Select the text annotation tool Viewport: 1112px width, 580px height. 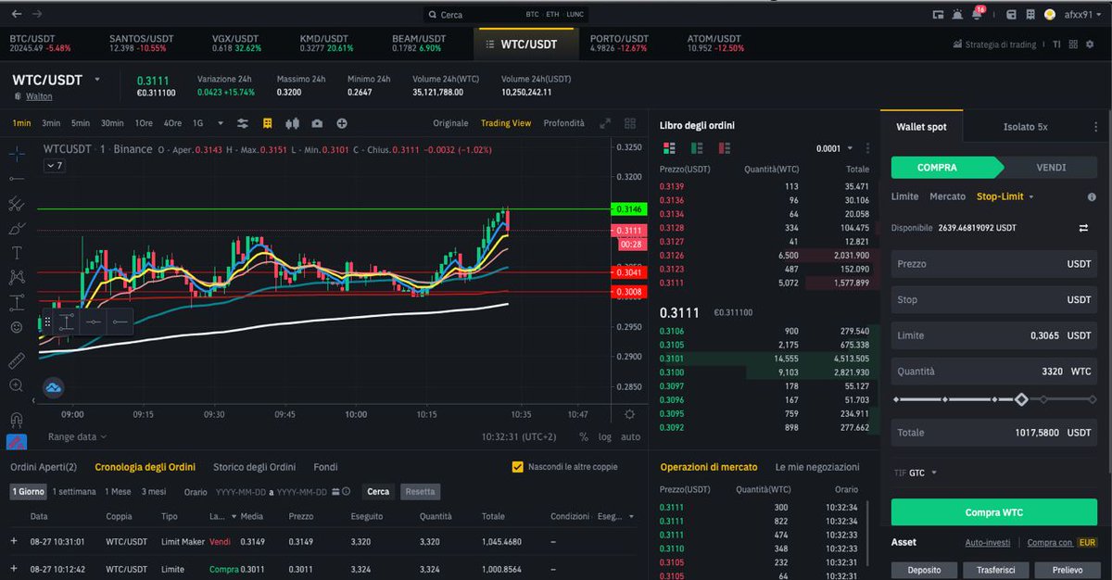click(x=16, y=252)
